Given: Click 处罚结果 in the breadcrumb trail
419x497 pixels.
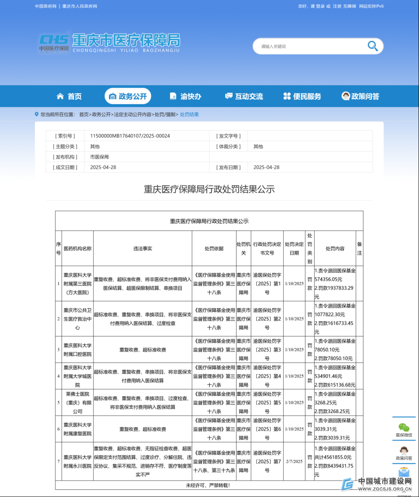Looking at the screenshot, I should coord(190,114).
